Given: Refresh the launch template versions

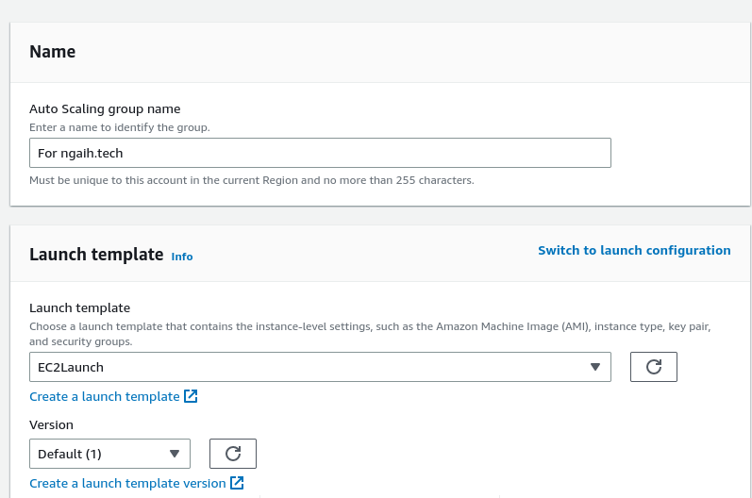Looking at the screenshot, I should (233, 454).
